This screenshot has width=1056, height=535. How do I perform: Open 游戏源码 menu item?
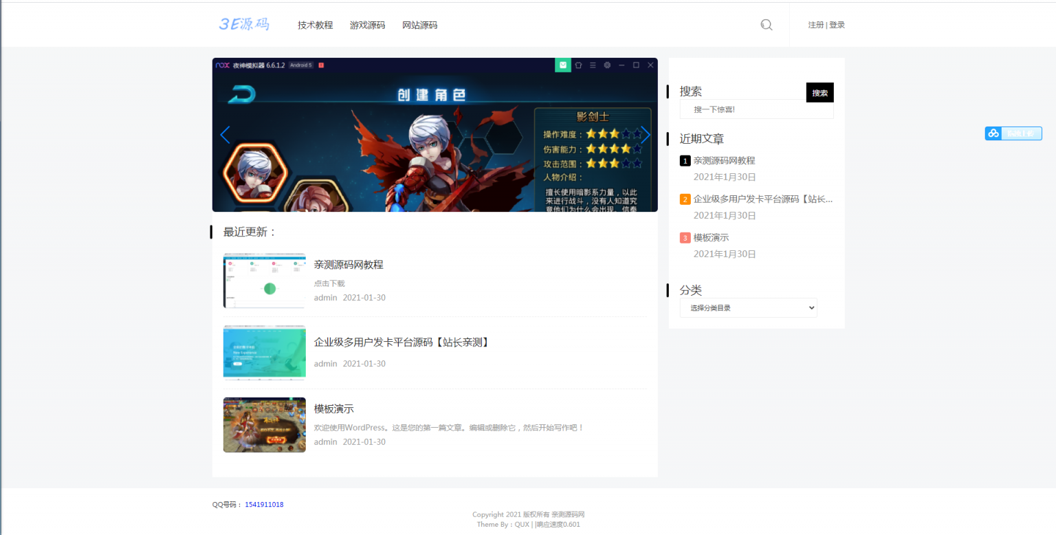tap(367, 25)
